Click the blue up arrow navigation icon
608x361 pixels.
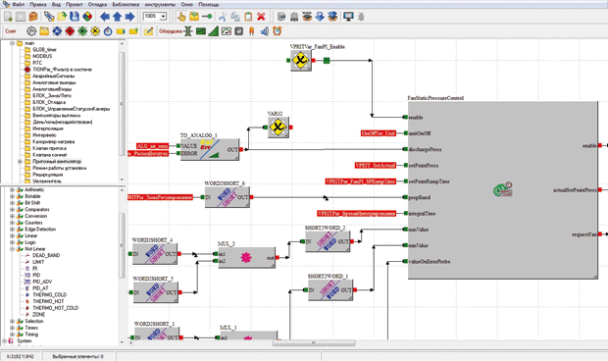pos(117,17)
